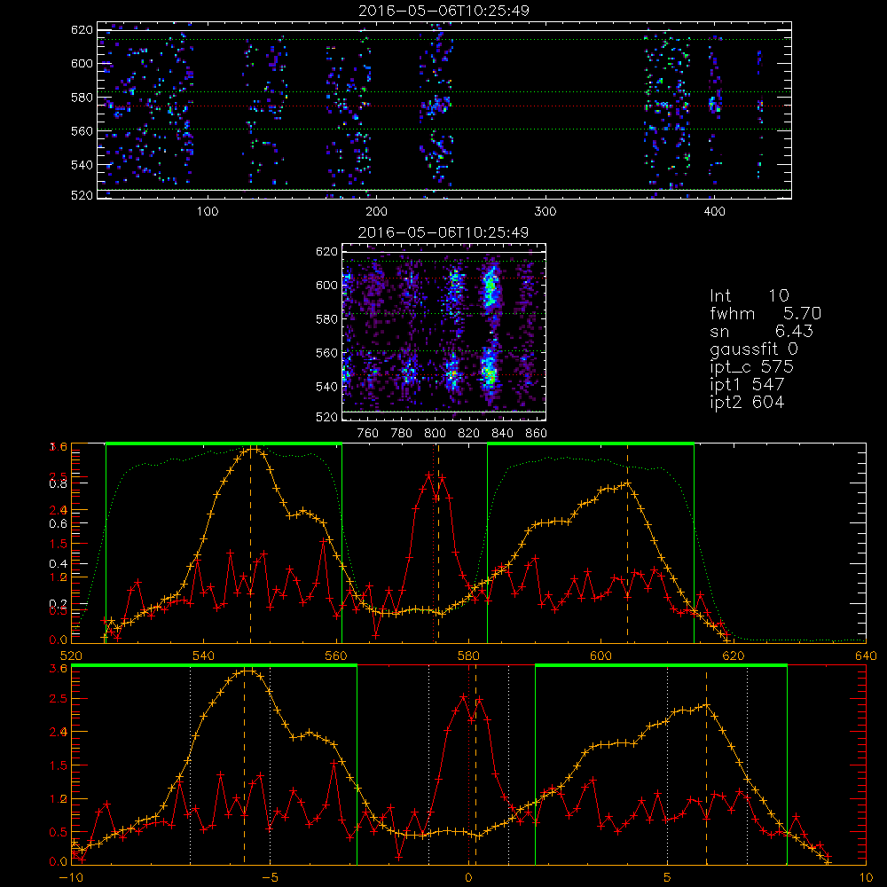Click red y-axis label 2.5 in bottom plot
This screenshot has width=887, height=887.
pyautogui.click(x=59, y=699)
